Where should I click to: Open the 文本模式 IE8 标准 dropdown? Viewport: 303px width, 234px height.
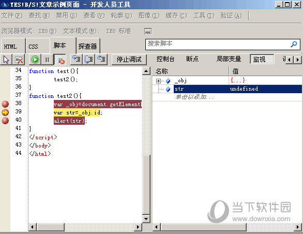click(97, 31)
